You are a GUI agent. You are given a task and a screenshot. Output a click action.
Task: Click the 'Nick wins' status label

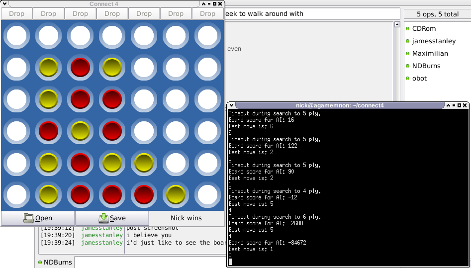click(x=186, y=218)
